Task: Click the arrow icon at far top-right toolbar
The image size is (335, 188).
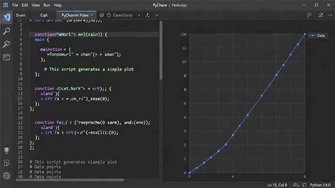Action: tap(330, 15)
